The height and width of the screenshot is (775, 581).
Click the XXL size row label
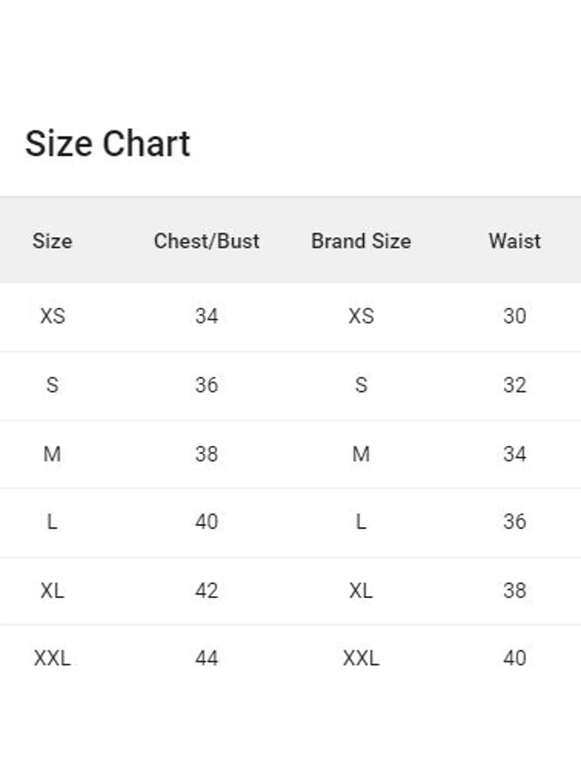tap(52, 658)
